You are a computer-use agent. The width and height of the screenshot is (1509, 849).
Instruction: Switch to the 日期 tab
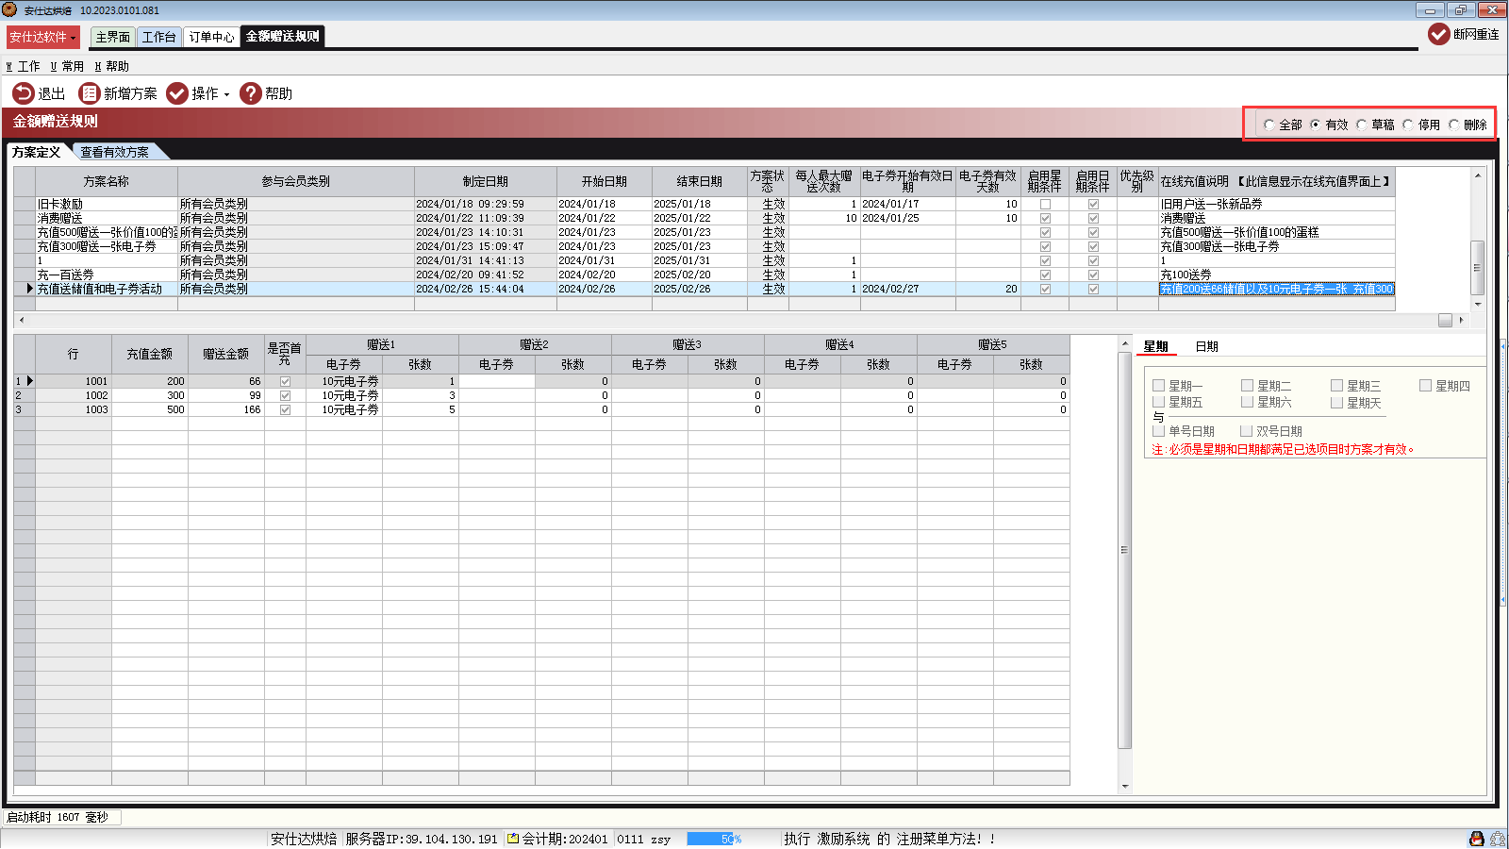tap(1206, 346)
